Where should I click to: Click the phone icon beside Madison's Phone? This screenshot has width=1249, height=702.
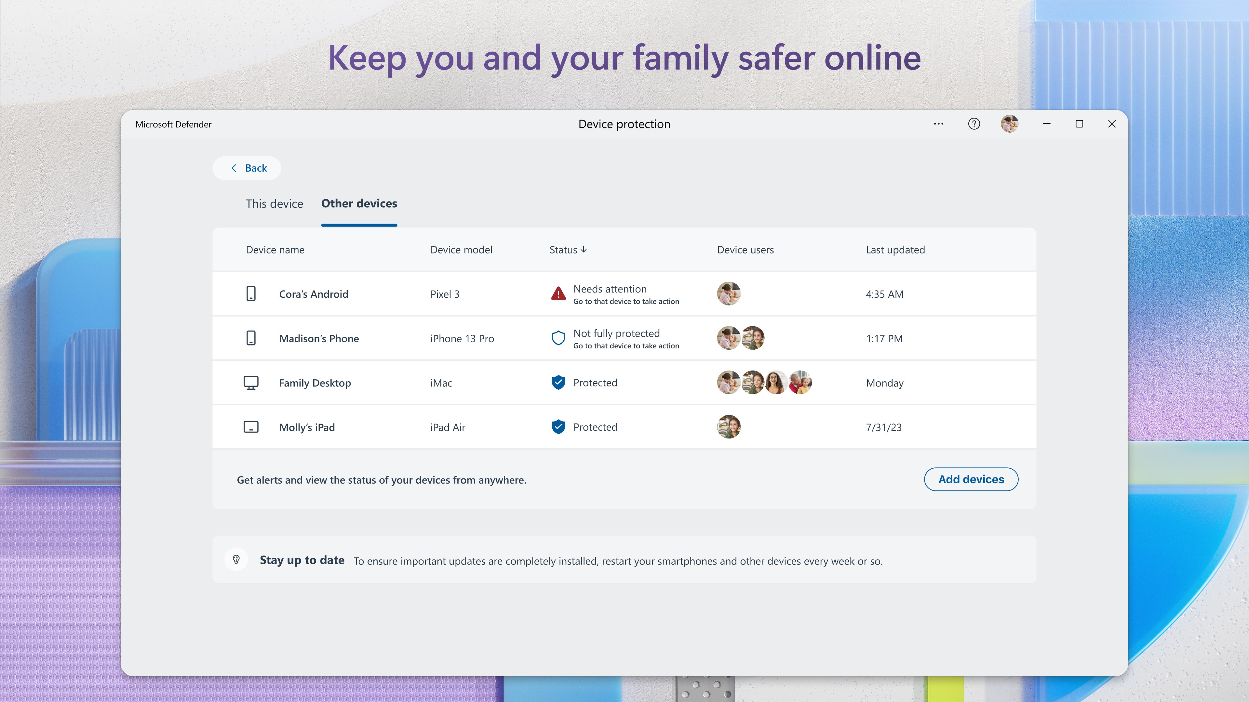251,338
